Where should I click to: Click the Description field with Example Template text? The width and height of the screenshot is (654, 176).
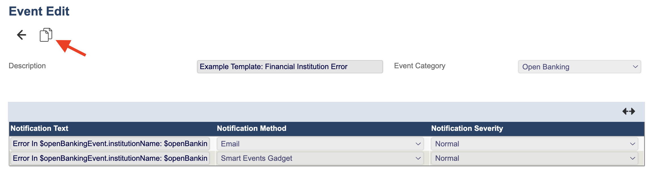(289, 67)
